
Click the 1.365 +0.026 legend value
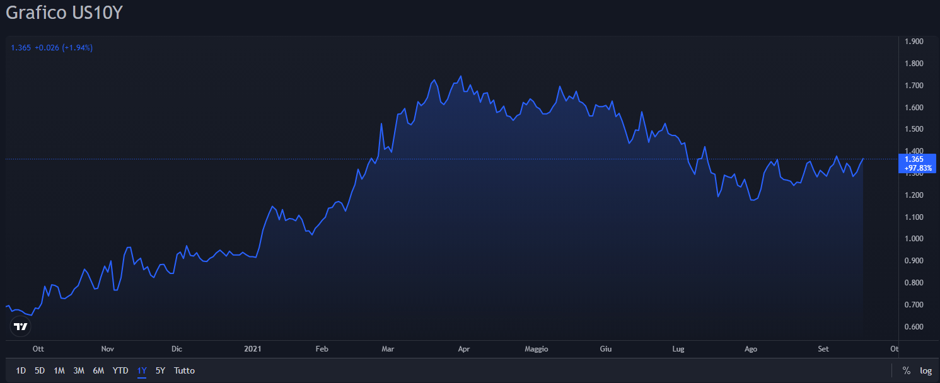pyautogui.click(x=52, y=47)
